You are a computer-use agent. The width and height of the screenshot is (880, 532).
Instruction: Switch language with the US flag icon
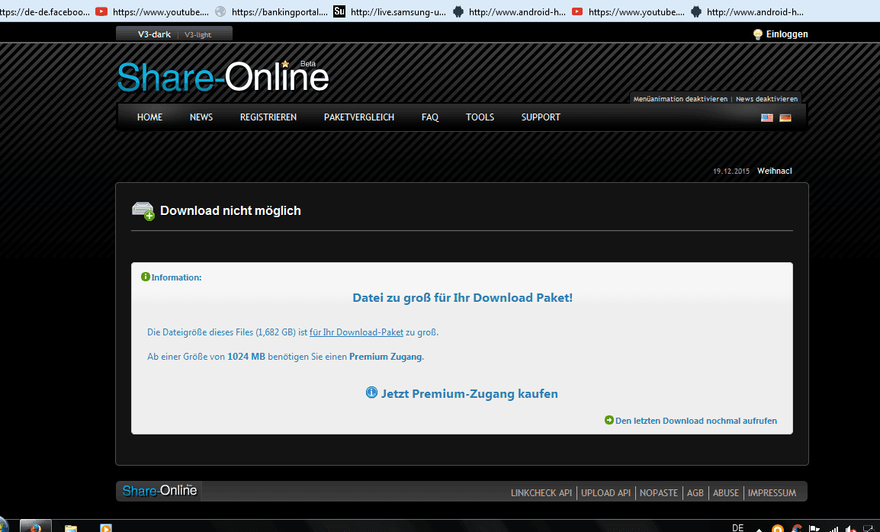766,118
